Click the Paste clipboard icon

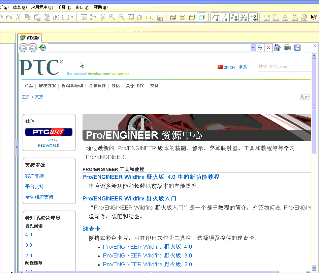(x=37, y=17)
